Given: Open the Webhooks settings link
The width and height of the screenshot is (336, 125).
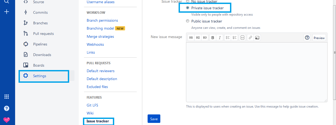Looking at the screenshot, I should [95, 44].
